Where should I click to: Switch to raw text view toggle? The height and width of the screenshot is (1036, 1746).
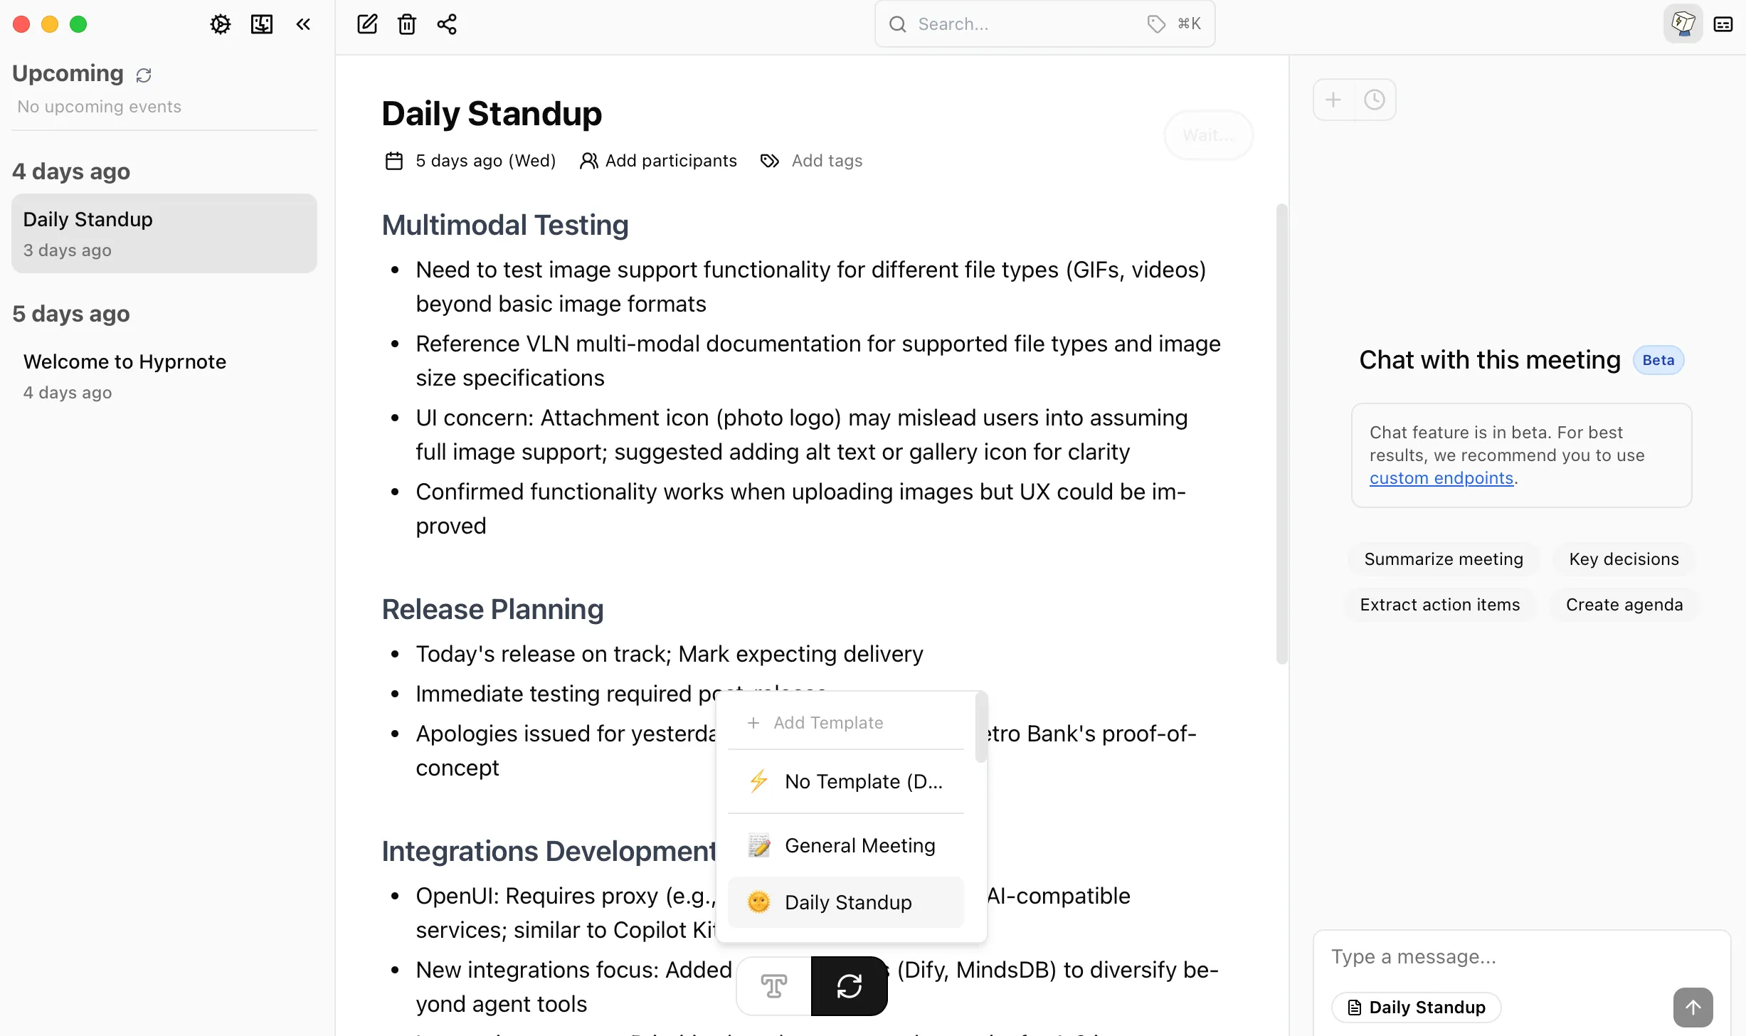tap(774, 986)
